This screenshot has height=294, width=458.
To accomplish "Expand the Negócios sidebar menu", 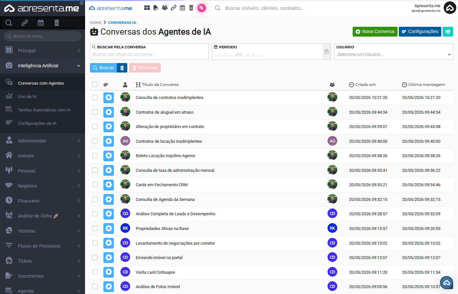I will pos(43,186).
